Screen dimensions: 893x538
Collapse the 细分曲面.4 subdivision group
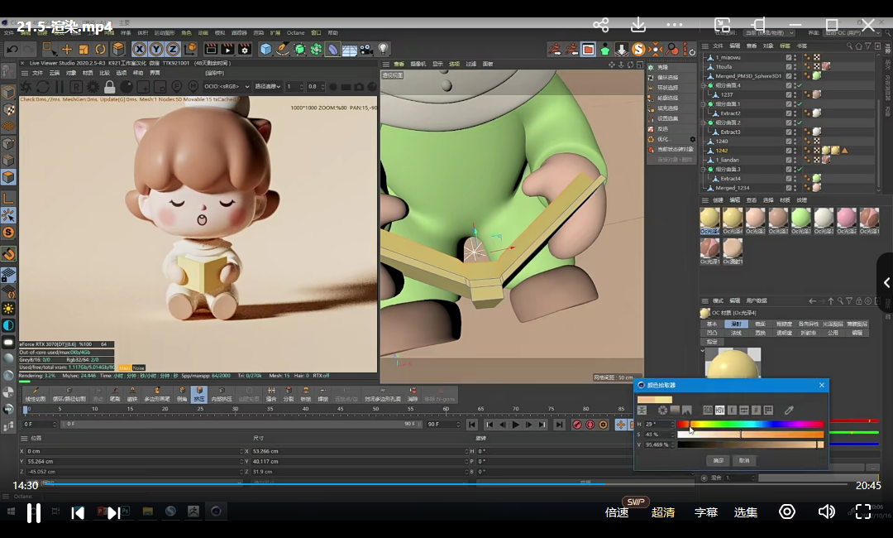tap(704, 85)
